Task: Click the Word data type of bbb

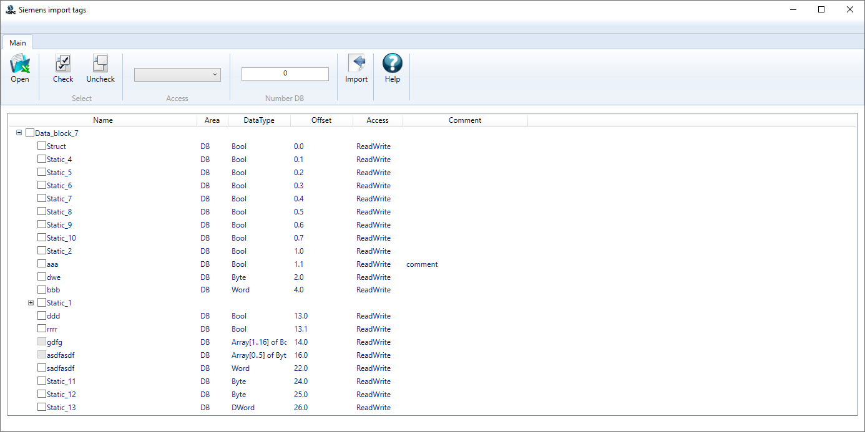Action: pos(240,290)
